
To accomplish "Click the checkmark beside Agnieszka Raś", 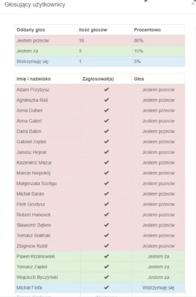I will point(106,100).
